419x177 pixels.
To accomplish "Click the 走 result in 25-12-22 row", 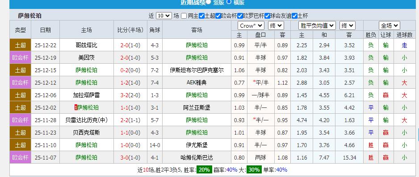I will pos(404,45).
